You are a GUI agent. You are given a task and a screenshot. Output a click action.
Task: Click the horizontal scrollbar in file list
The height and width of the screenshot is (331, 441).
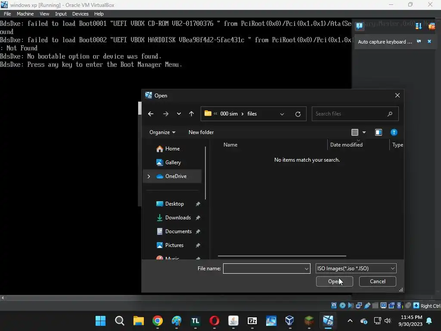(x=282, y=256)
